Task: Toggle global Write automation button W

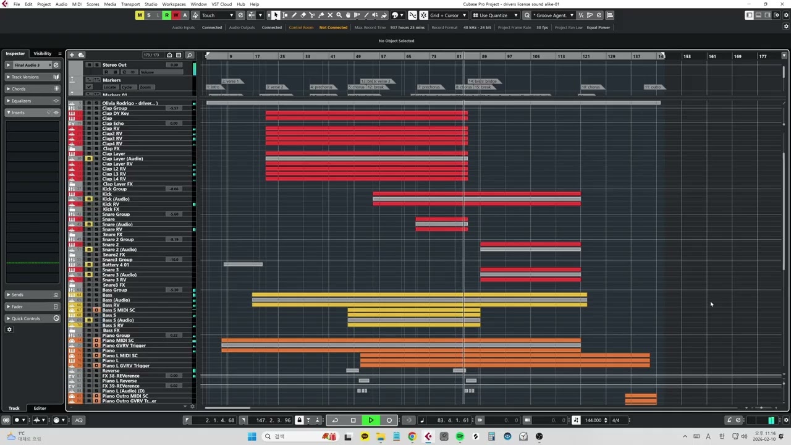Action: pyautogui.click(x=176, y=15)
